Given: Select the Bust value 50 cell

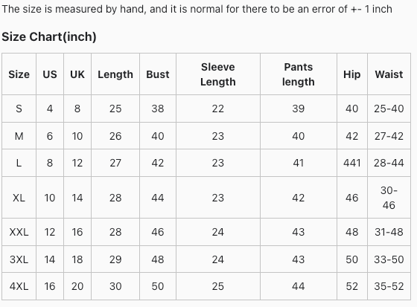Looking at the screenshot, I should point(158,286).
